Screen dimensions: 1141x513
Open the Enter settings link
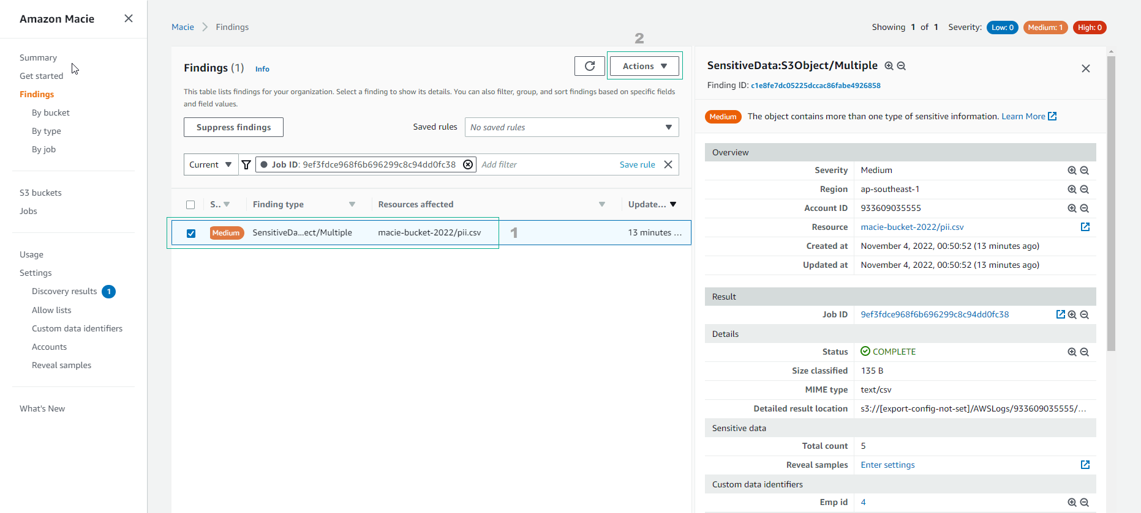(887, 465)
